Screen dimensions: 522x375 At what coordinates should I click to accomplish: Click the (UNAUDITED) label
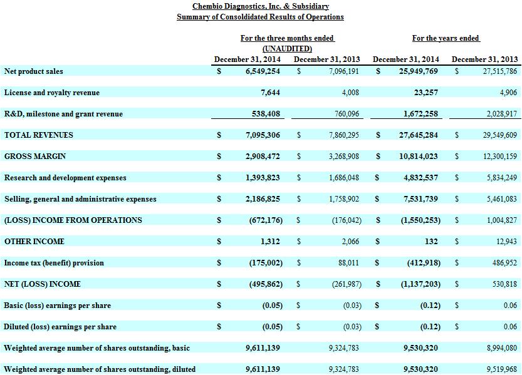[287, 49]
